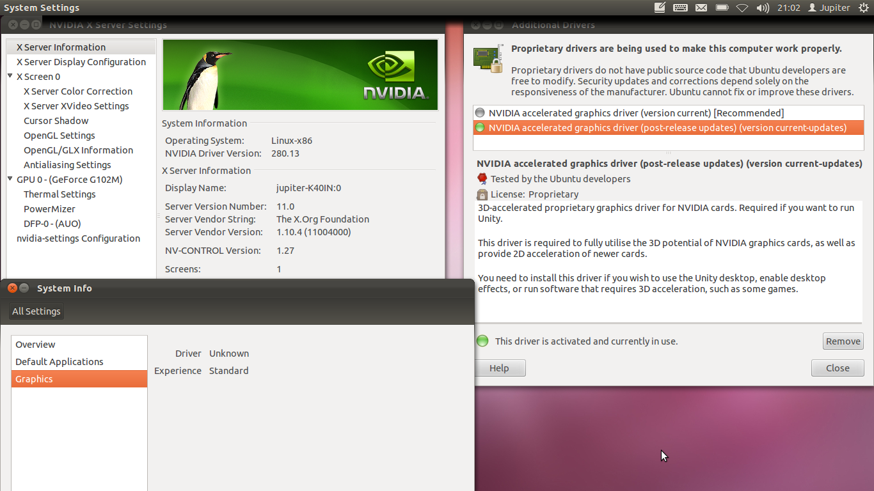Open PowerMizer settings
Viewport: 874px width, 491px height.
pos(49,209)
